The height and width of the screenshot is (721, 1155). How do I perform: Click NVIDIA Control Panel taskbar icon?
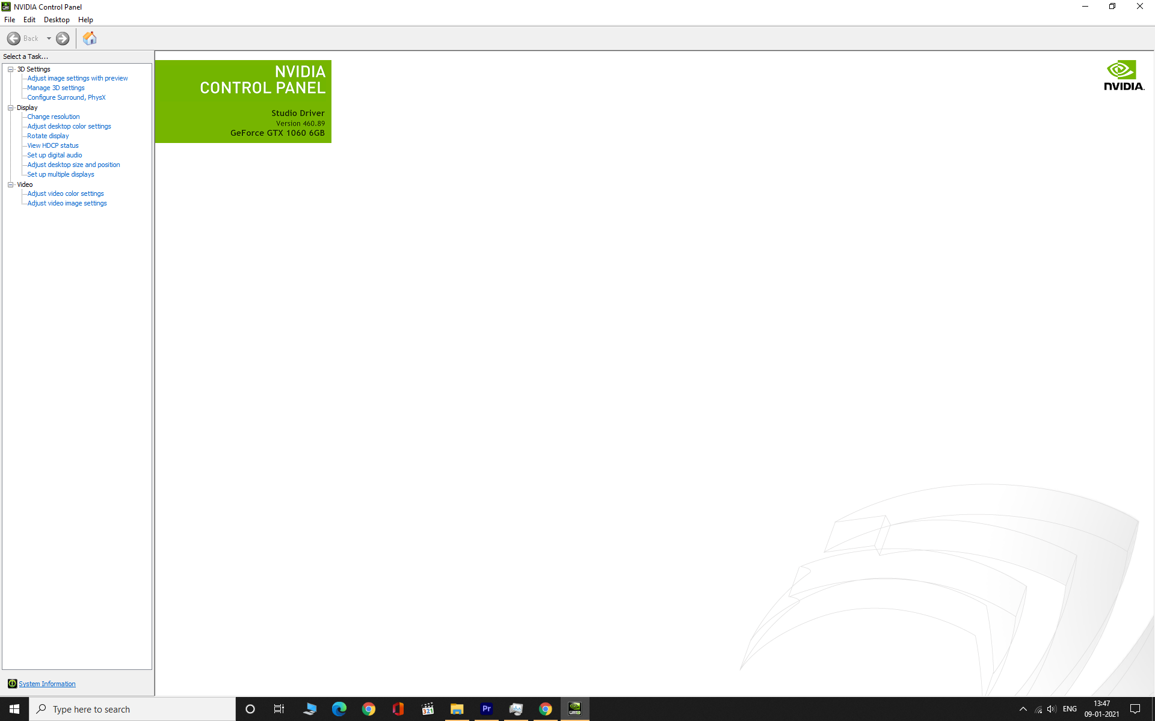point(575,709)
